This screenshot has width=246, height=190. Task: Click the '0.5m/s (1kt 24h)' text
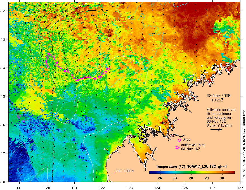click(x=219, y=125)
